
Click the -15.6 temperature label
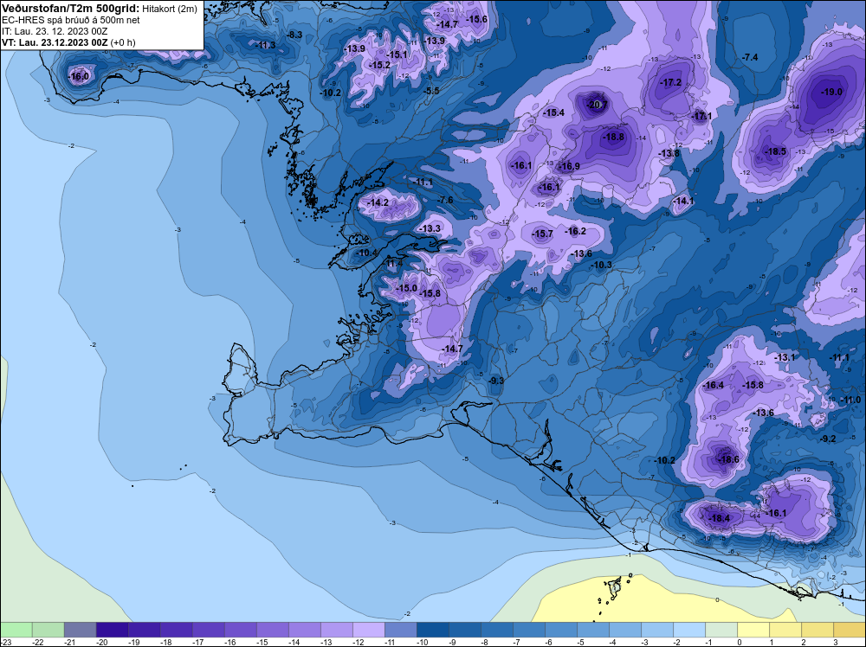coord(476,19)
